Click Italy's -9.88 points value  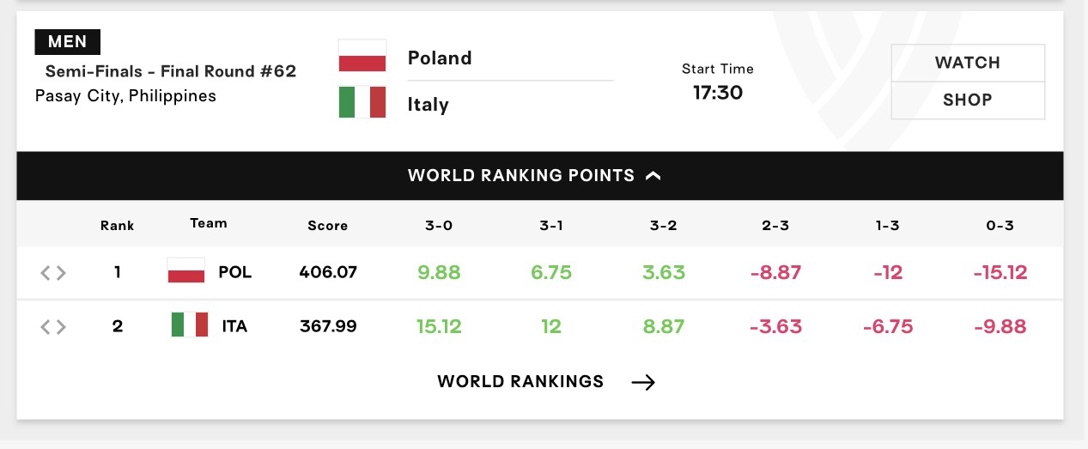1000,326
